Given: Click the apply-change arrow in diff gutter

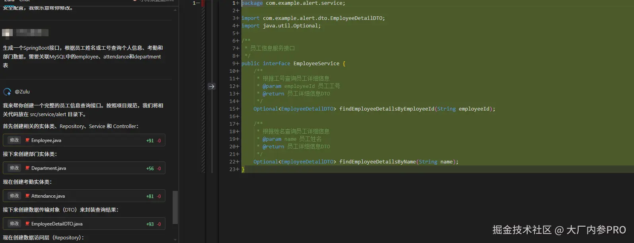Looking at the screenshot, I should 212,86.
